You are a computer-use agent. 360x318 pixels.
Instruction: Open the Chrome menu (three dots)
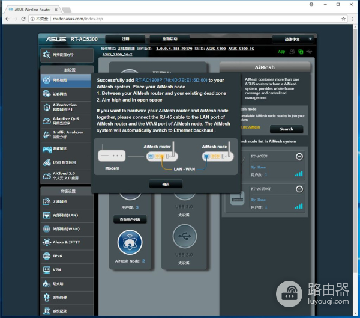point(350,19)
